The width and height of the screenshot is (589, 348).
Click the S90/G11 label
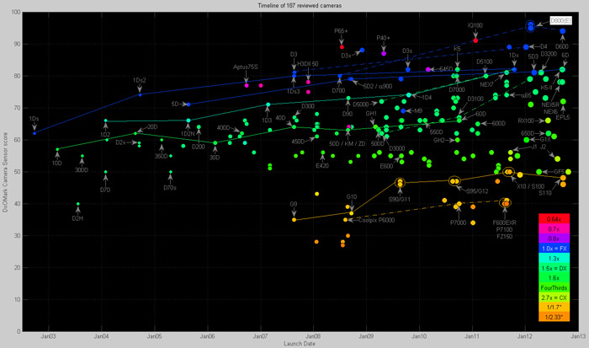point(400,199)
